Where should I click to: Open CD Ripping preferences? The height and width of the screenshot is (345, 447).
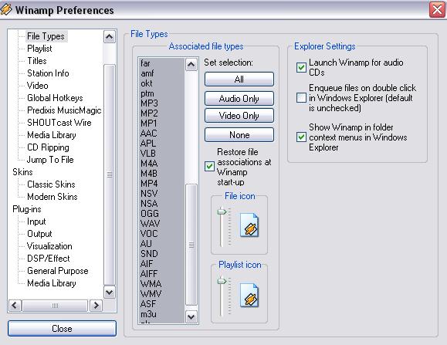48,147
